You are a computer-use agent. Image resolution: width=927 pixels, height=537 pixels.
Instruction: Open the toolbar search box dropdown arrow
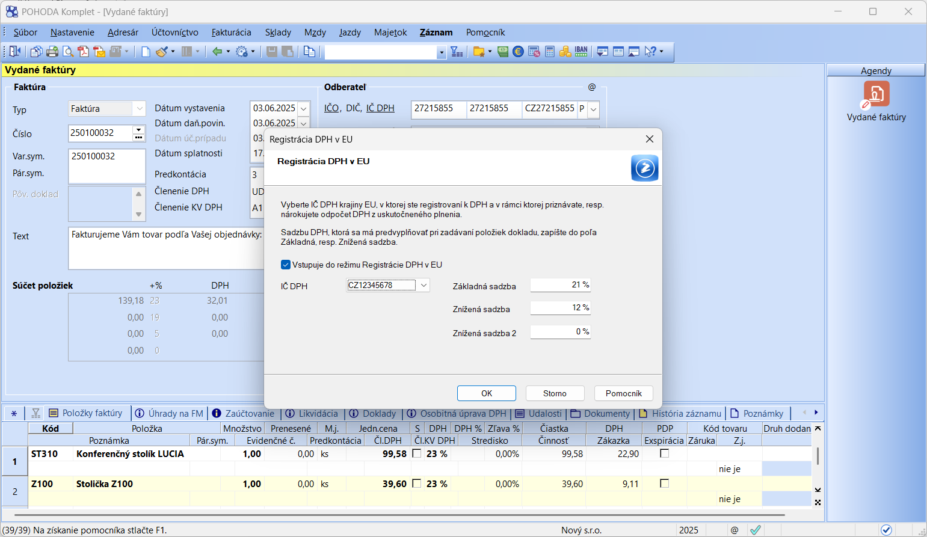click(x=442, y=53)
